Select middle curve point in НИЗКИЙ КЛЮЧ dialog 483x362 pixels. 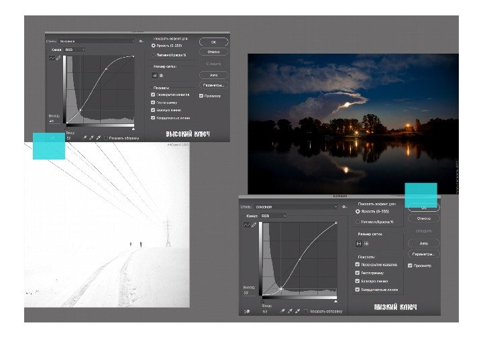[x=300, y=259]
